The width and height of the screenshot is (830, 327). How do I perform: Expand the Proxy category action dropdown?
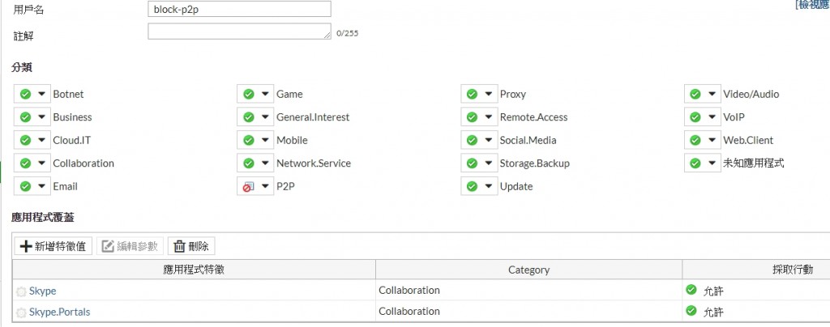click(488, 94)
